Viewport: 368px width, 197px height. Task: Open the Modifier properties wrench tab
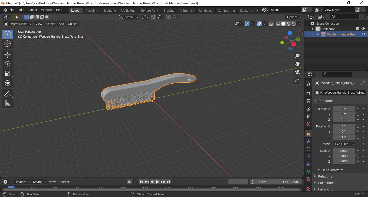tap(308, 141)
